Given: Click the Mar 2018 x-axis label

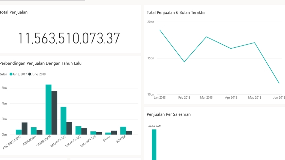Looking at the screenshot, I should pos(206,98).
